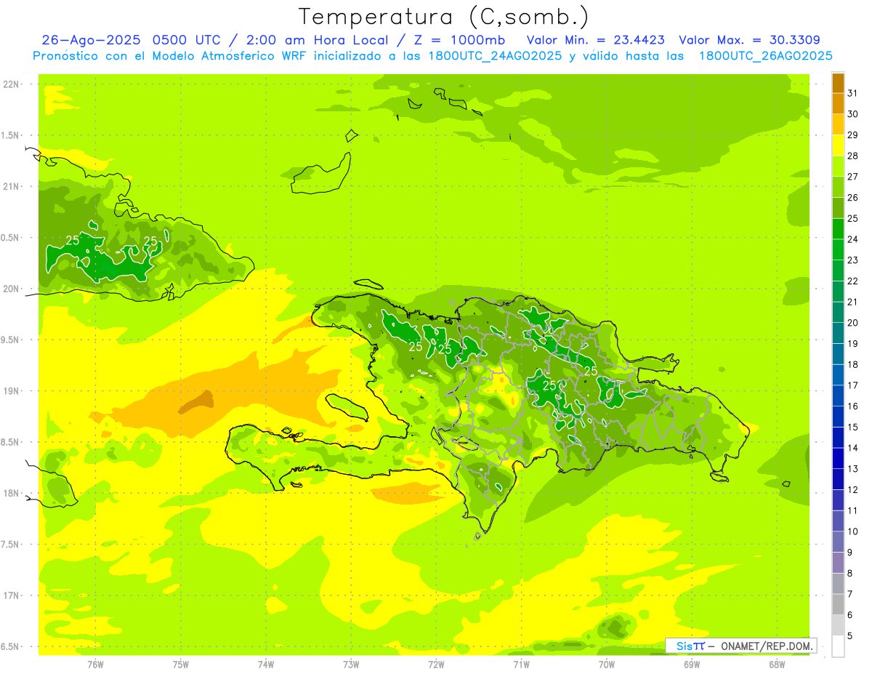This screenshot has width=872, height=674.
Task: Pick the blue legend swatch between 15 and 16
Action: tap(838, 417)
